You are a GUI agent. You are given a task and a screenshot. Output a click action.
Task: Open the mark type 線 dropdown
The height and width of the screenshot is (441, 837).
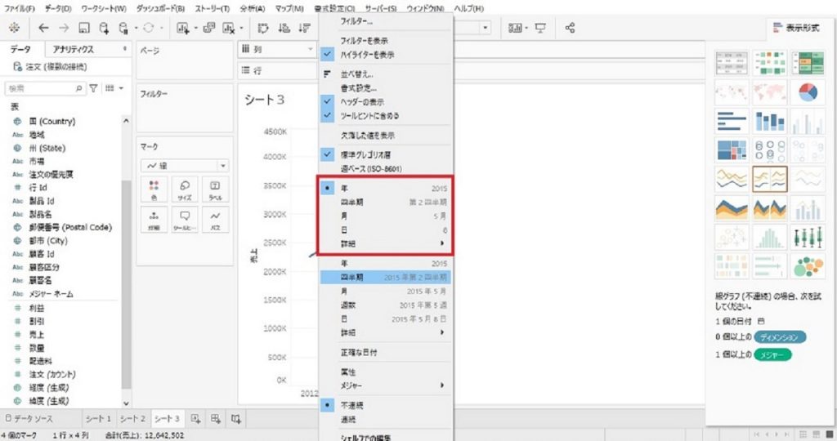click(x=185, y=166)
